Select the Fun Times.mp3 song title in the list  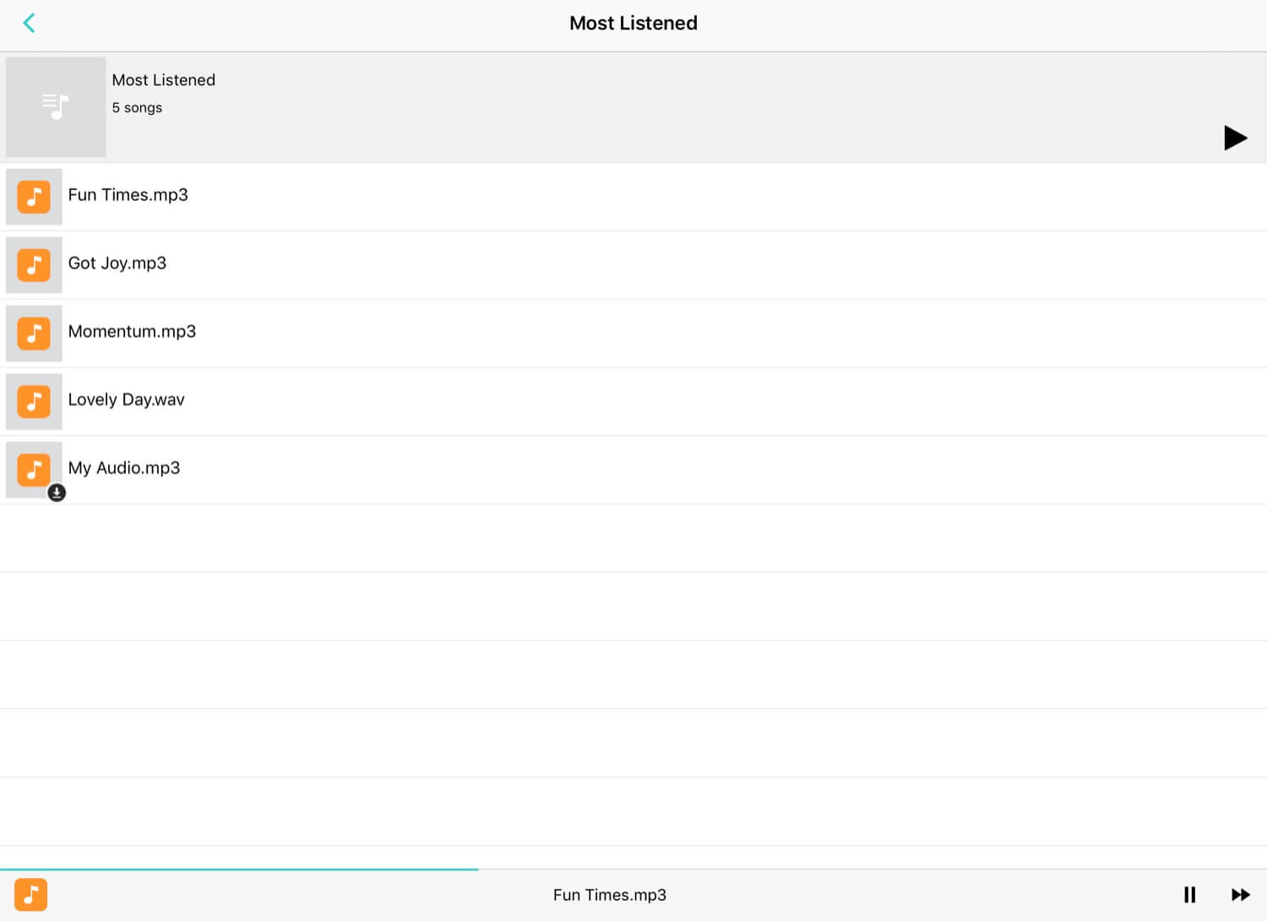128,195
